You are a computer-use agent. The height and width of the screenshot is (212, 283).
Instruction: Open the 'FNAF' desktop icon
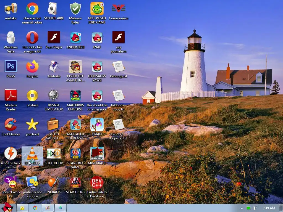pyautogui.click(x=97, y=38)
